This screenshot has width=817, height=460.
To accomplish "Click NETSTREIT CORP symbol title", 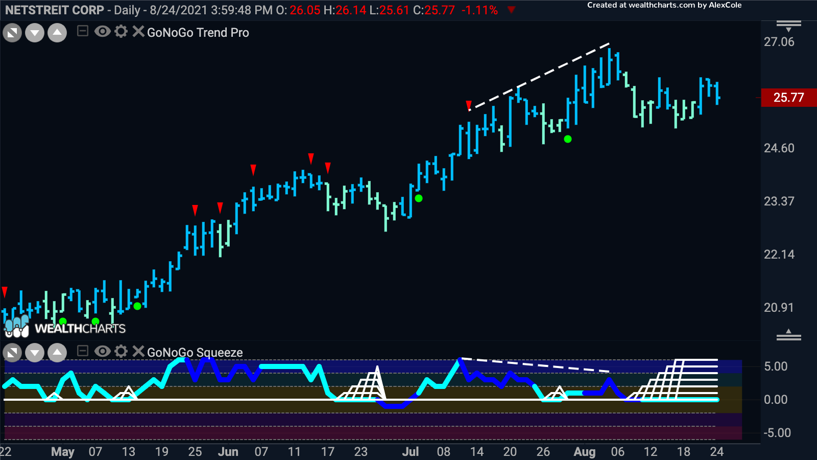I will coord(55,10).
